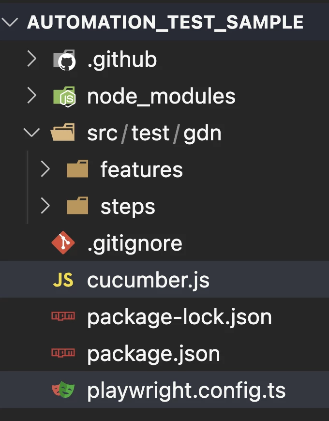Viewport: 329px width, 421px height.
Task: Open the .gitignore file
Action: [x=135, y=243]
